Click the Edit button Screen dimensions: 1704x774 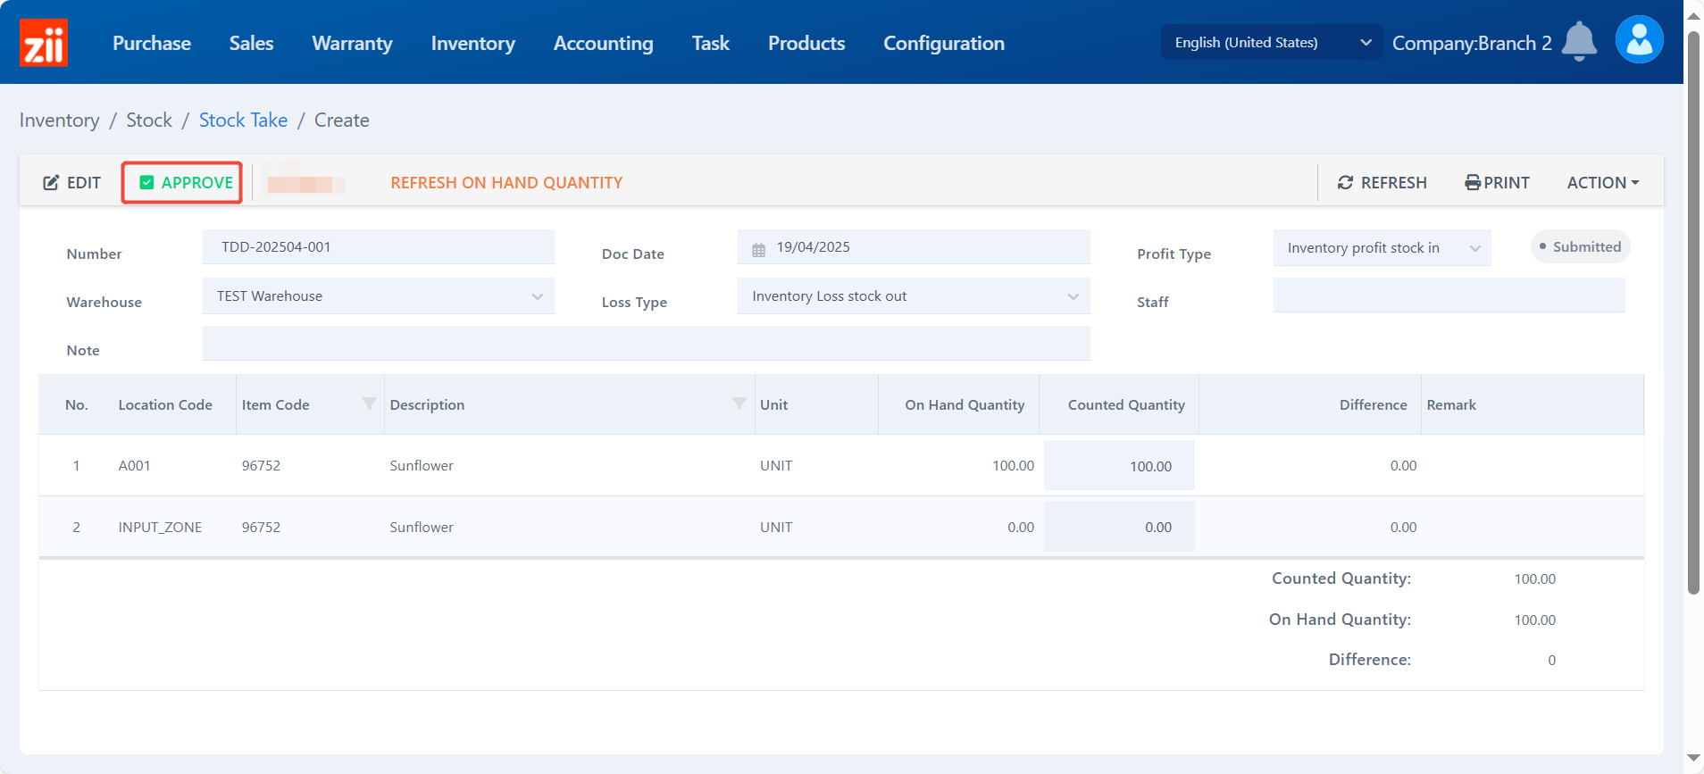point(72,182)
